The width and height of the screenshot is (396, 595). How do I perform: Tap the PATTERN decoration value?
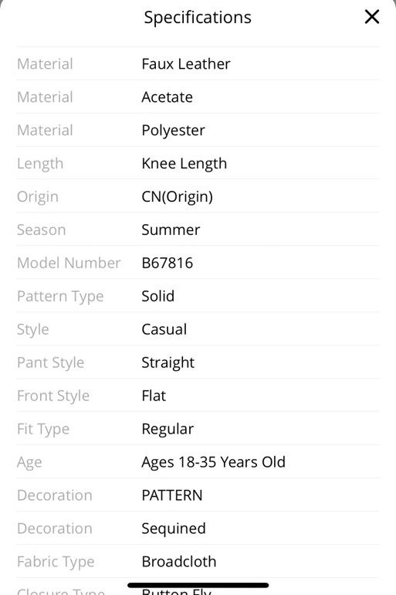pyautogui.click(x=172, y=495)
